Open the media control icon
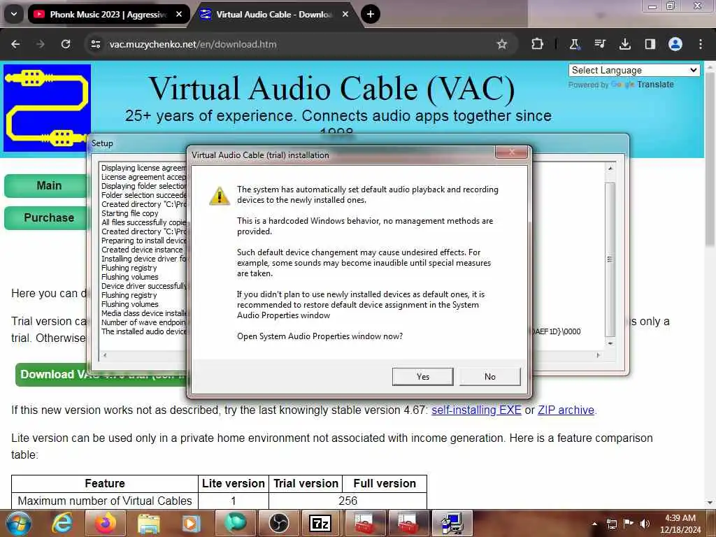The image size is (716, 537). (x=599, y=44)
